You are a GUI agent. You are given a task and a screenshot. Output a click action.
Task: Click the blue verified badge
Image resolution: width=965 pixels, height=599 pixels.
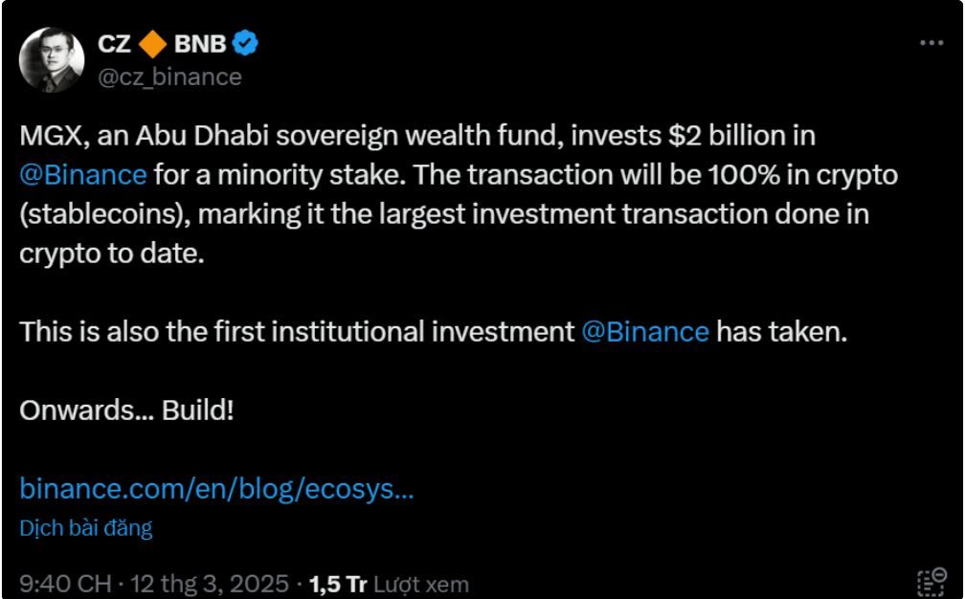[246, 43]
